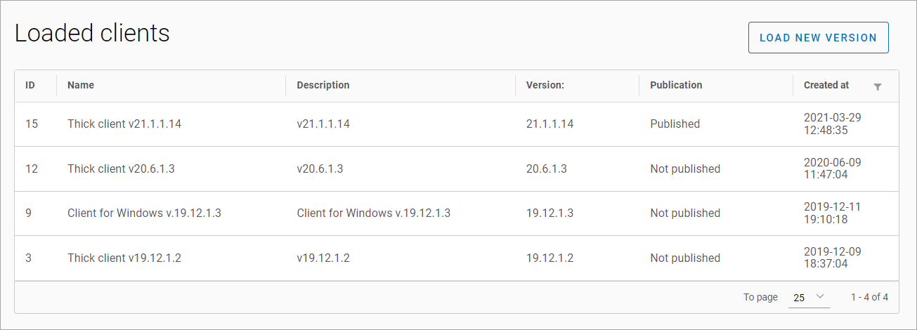Expand the rows per page dropdown

point(809,297)
